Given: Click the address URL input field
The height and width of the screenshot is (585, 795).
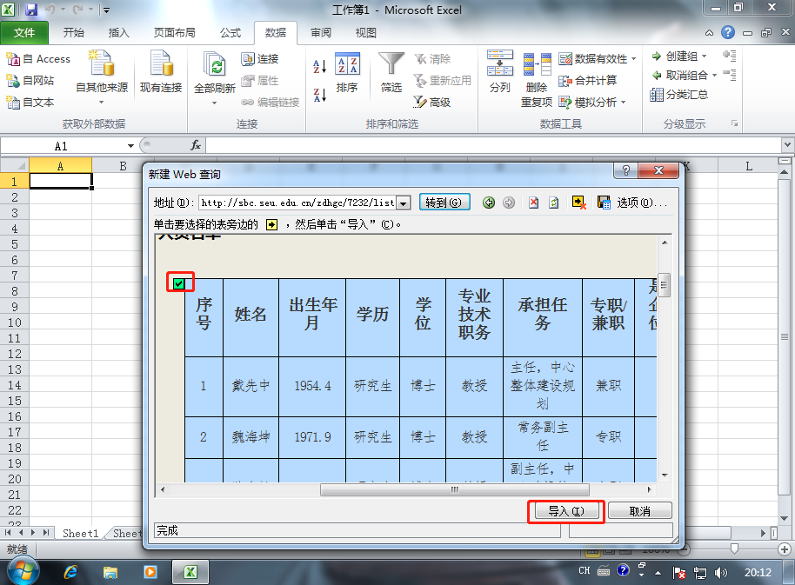Looking at the screenshot, I should pyautogui.click(x=297, y=203).
